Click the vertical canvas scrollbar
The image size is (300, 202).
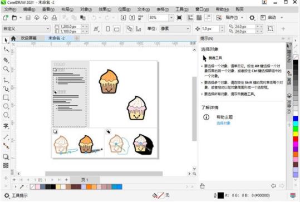click(194, 109)
